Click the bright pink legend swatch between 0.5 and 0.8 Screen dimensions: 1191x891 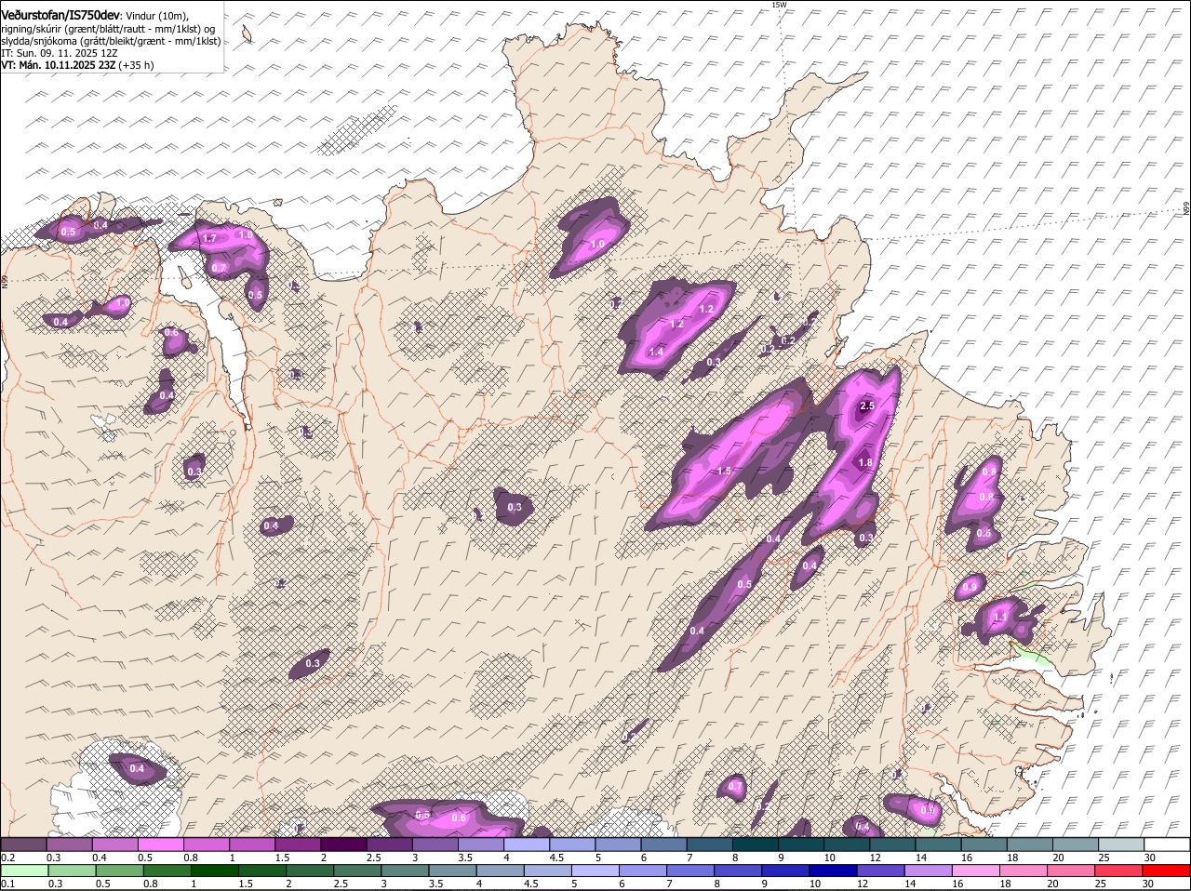(160, 844)
